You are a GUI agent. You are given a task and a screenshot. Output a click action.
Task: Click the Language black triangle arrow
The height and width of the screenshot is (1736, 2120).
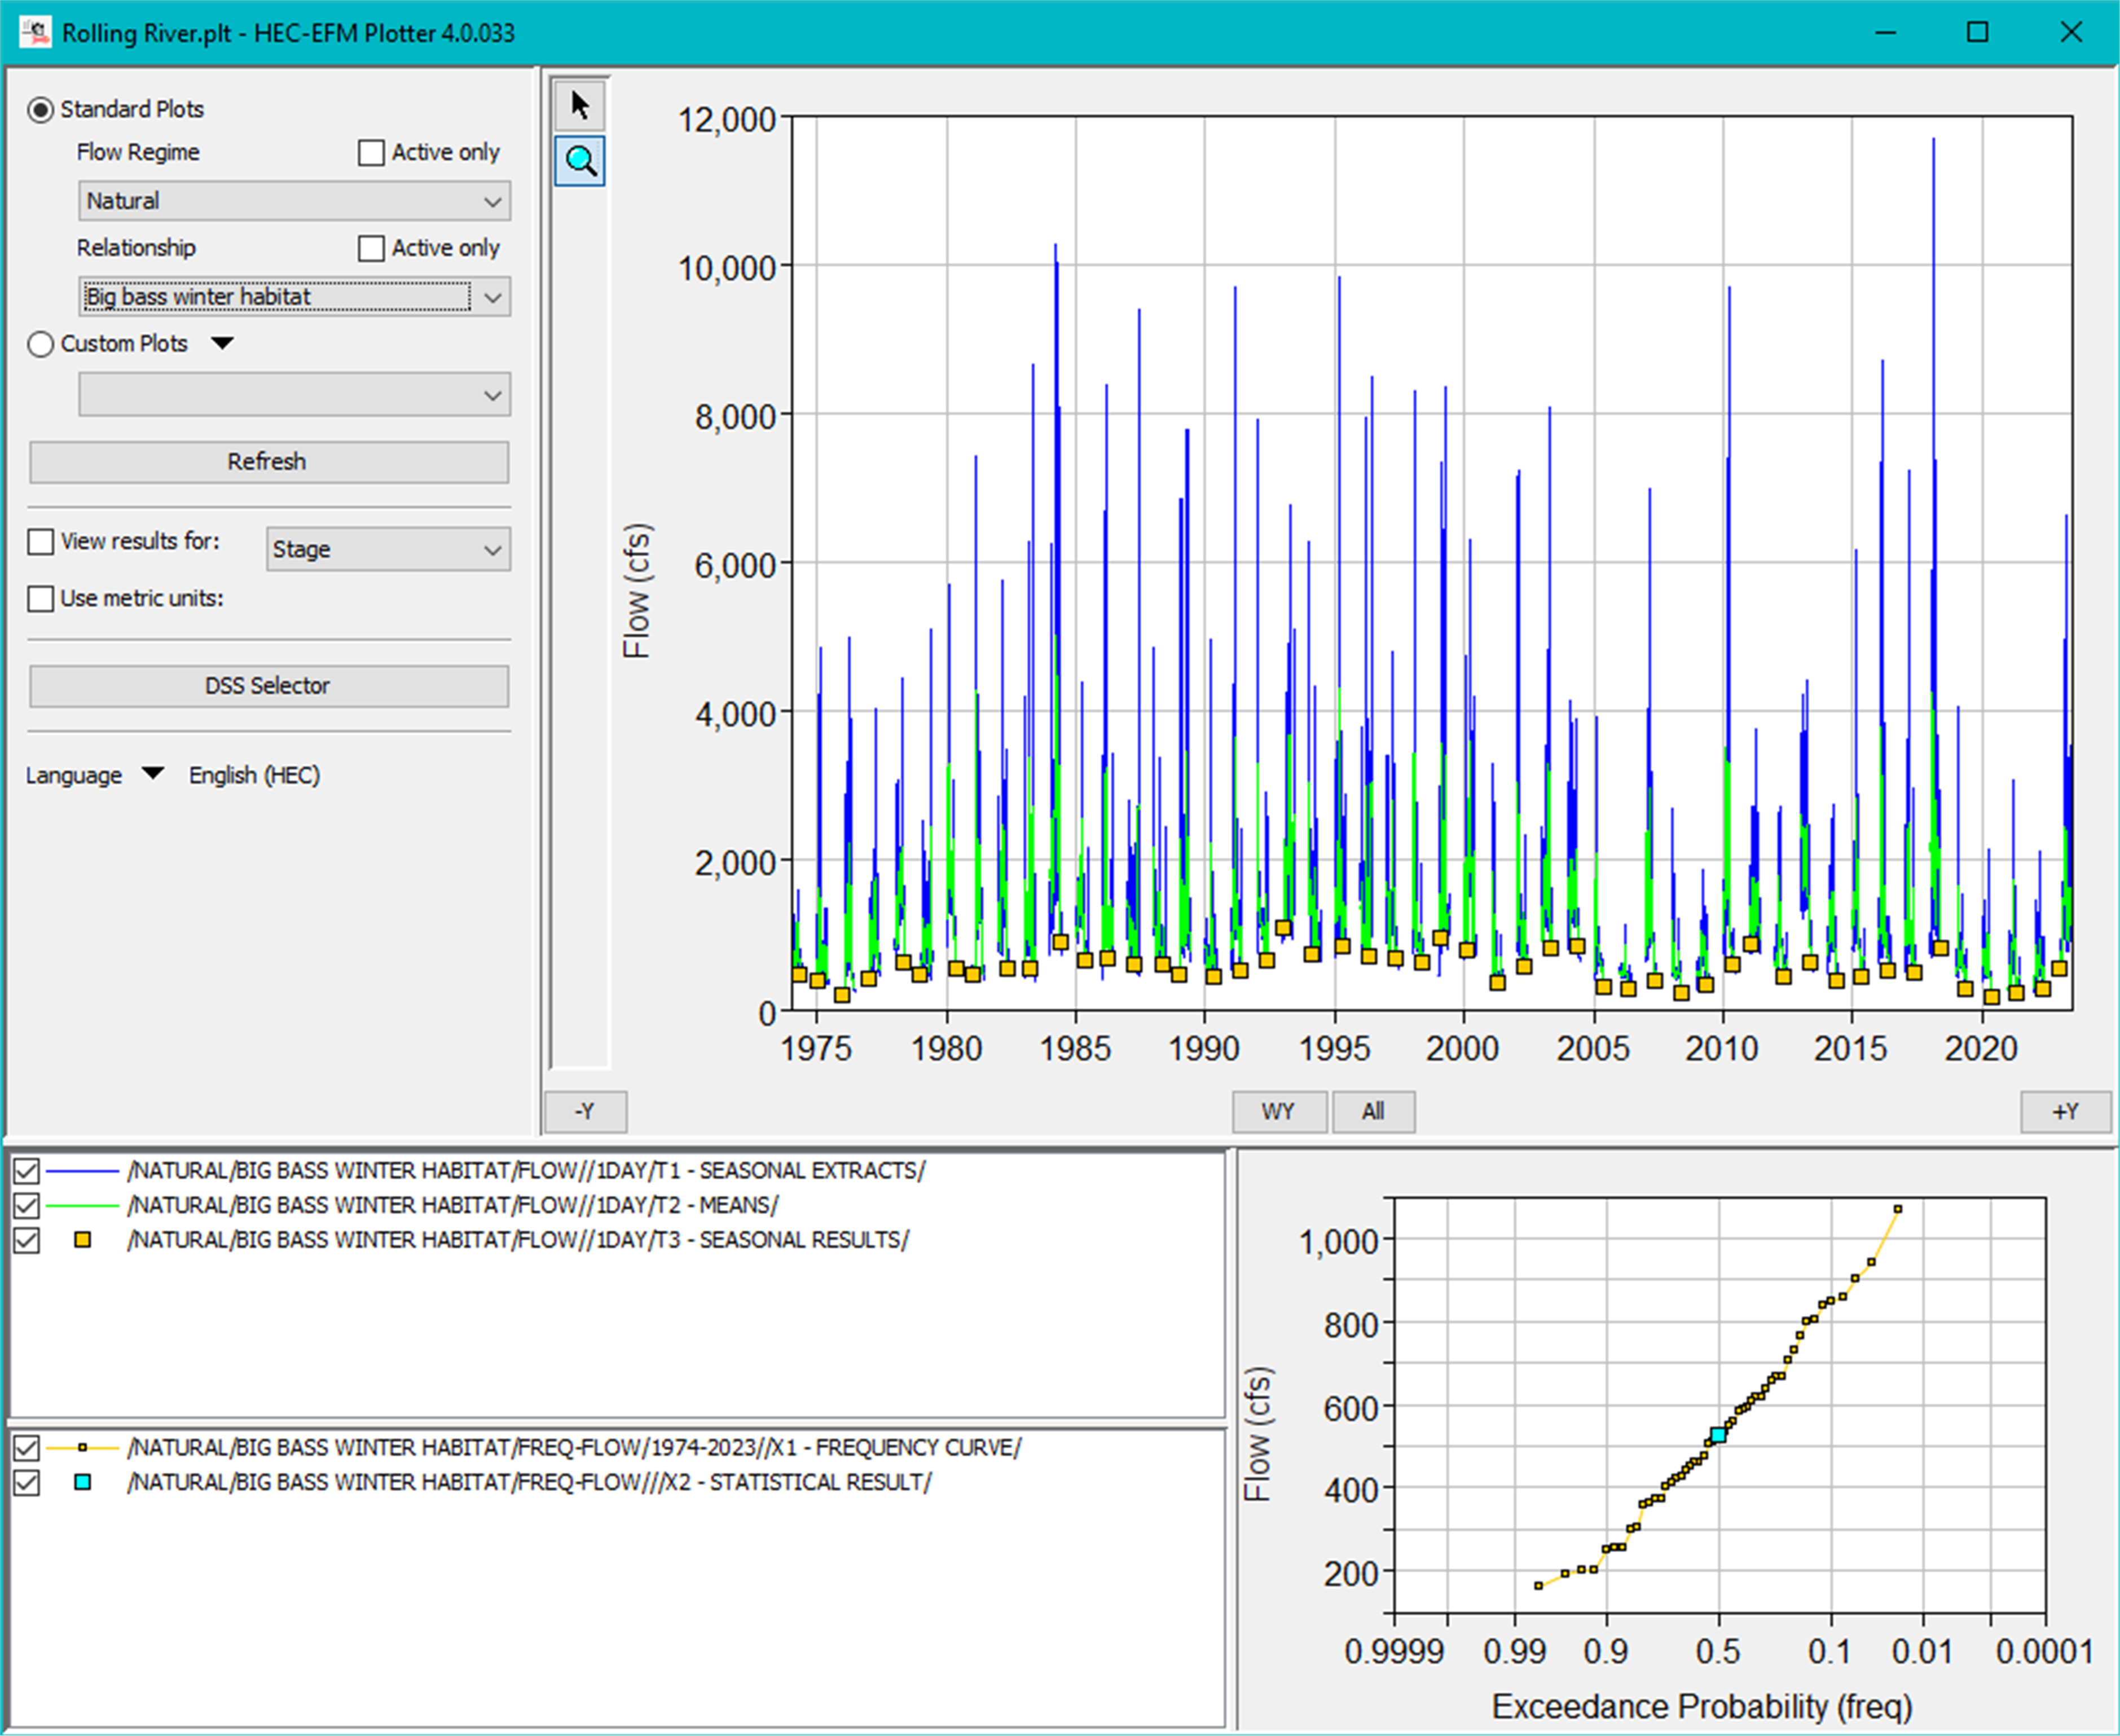pyautogui.click(x=152, y=773)
